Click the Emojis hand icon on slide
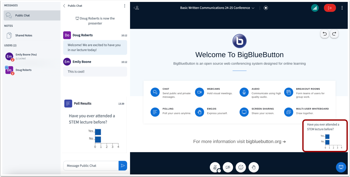The image size is (350, 177). (200, 112)
